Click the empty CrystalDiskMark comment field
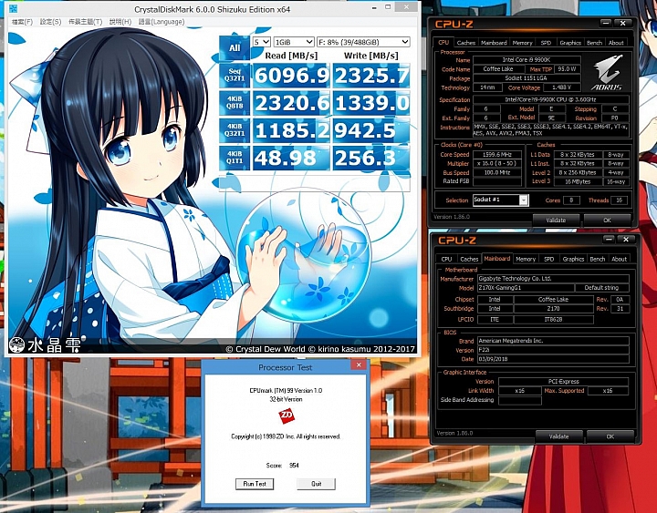The width and height of the screenshot is (657, 513). [314, 182]
